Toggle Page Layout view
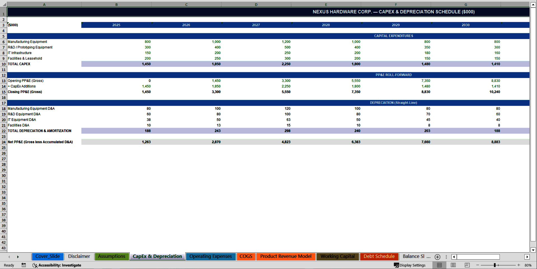The height and width of the screenshot is (269, 537). pos(453,265)
